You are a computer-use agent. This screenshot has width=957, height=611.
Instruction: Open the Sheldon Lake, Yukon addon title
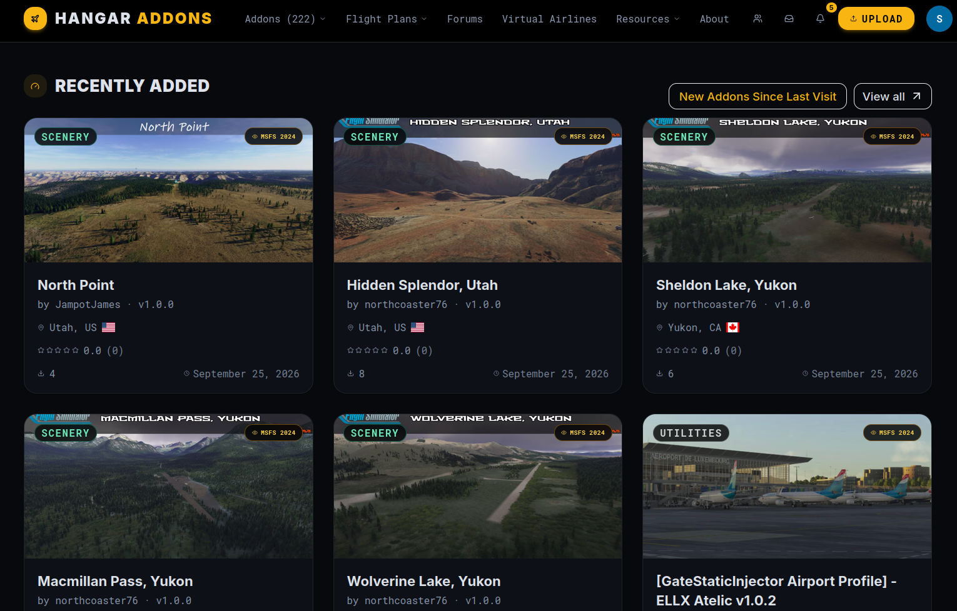tap(726, 285)
